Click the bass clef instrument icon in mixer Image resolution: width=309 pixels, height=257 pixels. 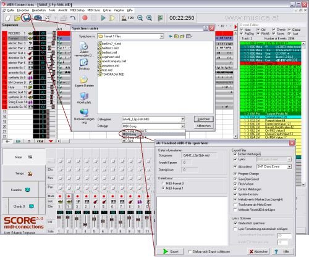pyautogui.click(x=78, y=202)
